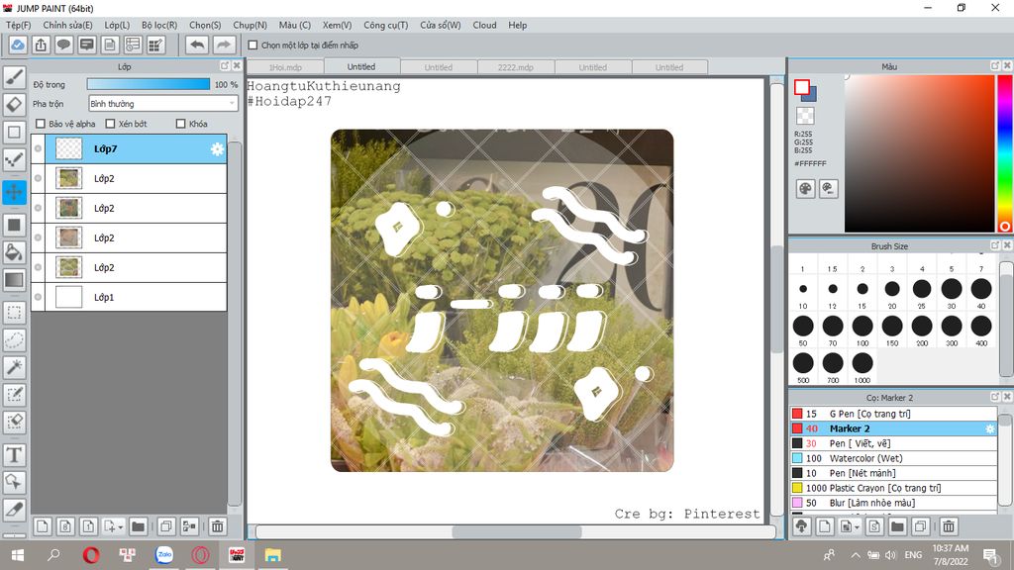Add new layer folder in Lớp panel
Viewport: 1014px width, 570px height.
(138, 526)
